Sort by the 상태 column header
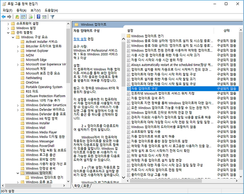The height and width of the screenshot is (194, 244). coord(226,30)
